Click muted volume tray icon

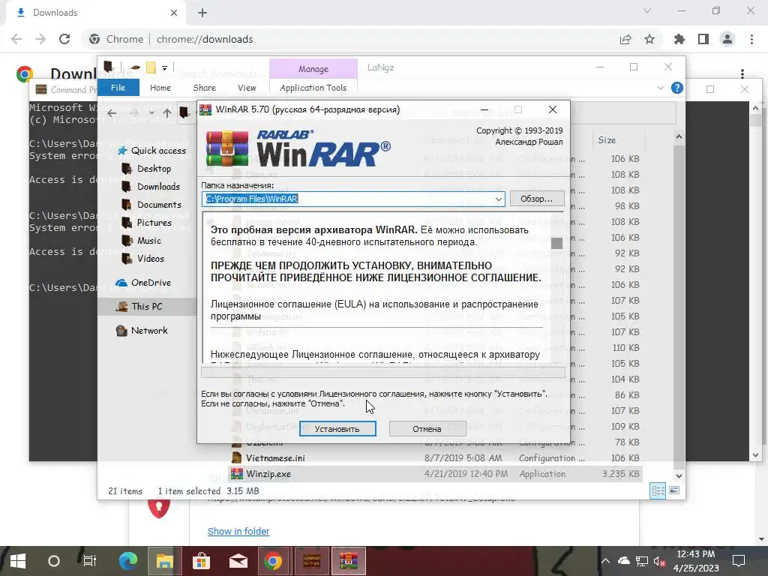coord(660,561)
